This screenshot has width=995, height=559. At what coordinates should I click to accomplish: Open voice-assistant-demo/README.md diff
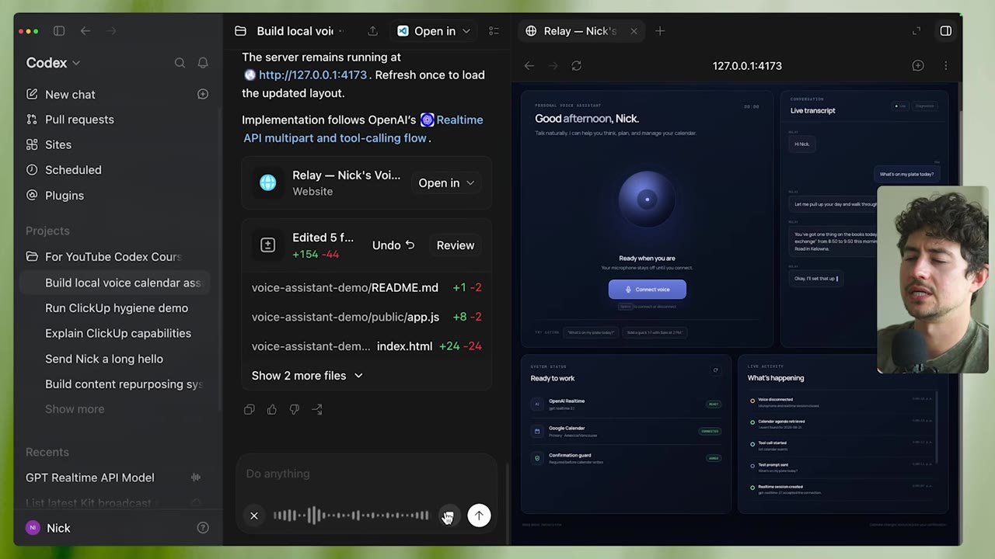[x=366, y=287]
